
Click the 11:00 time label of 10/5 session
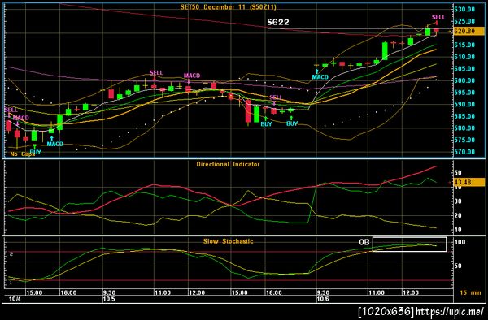point(163,292)
